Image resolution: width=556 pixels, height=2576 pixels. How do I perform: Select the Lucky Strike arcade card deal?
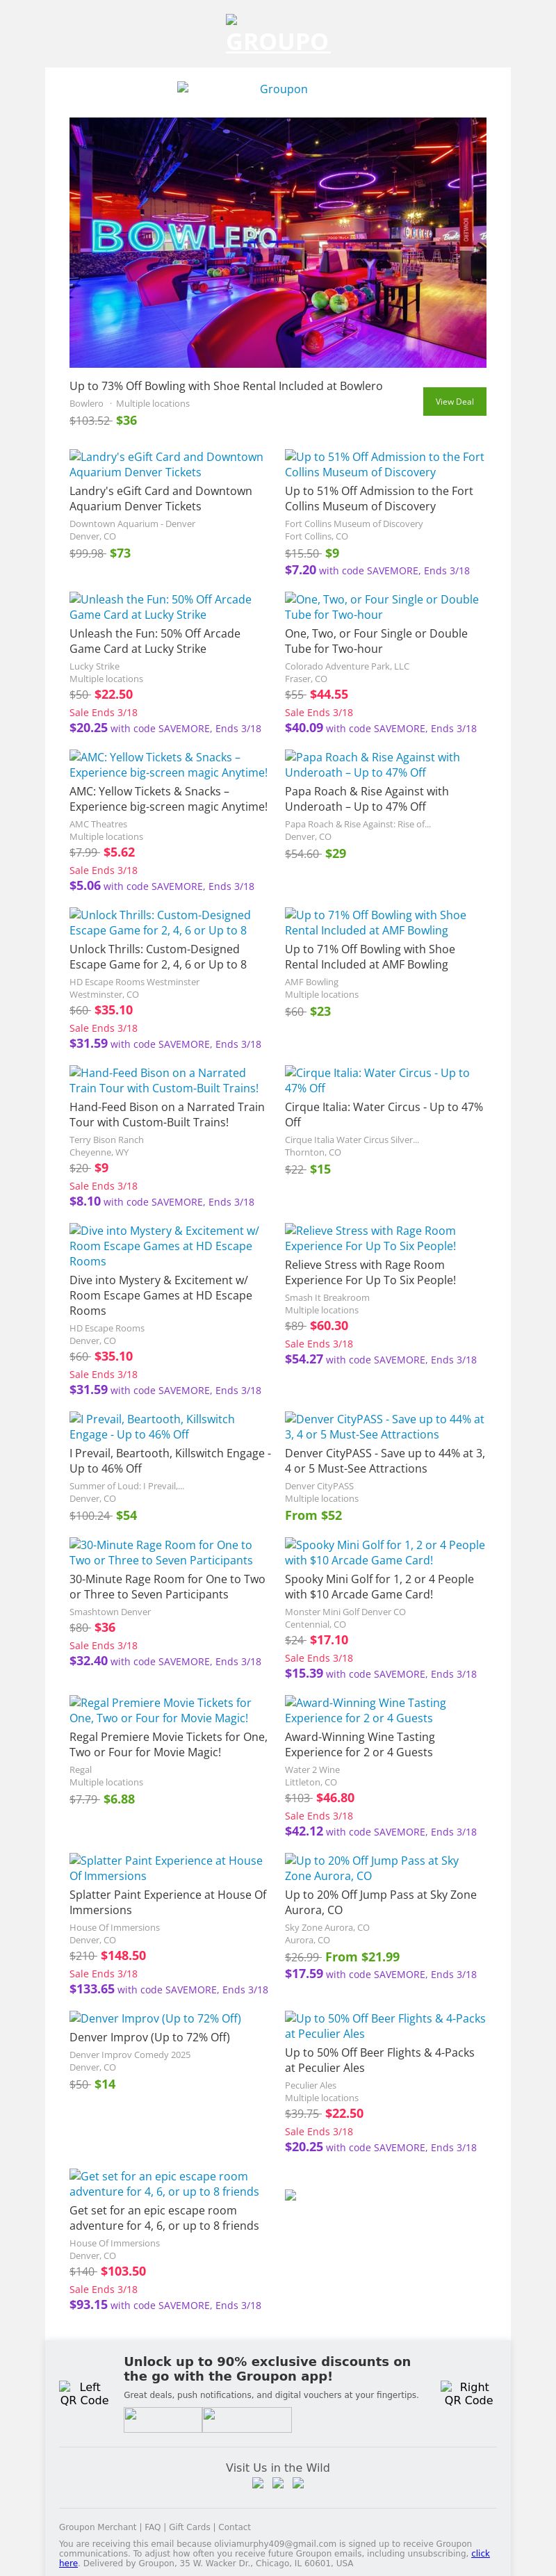(x=160, y=607)
